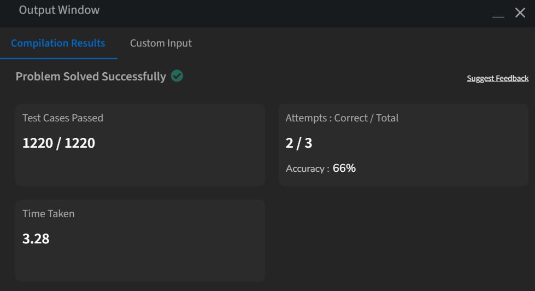The width and height of the screenshot is (535, 291).
Task: Click the Problem Solved Successfully heading
Action: click(91, 76)
